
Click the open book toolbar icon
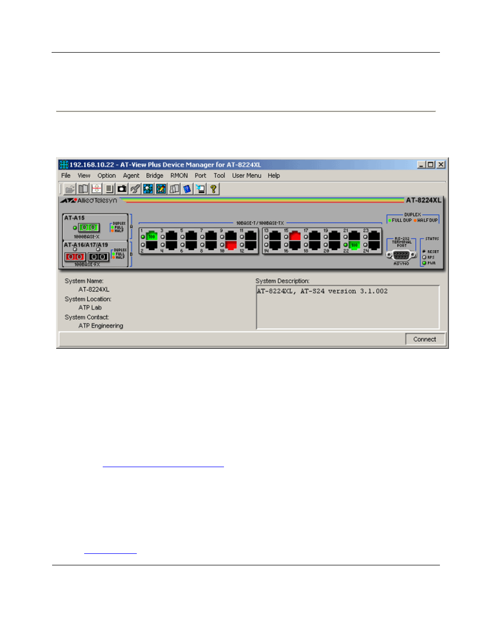[83, 189]
